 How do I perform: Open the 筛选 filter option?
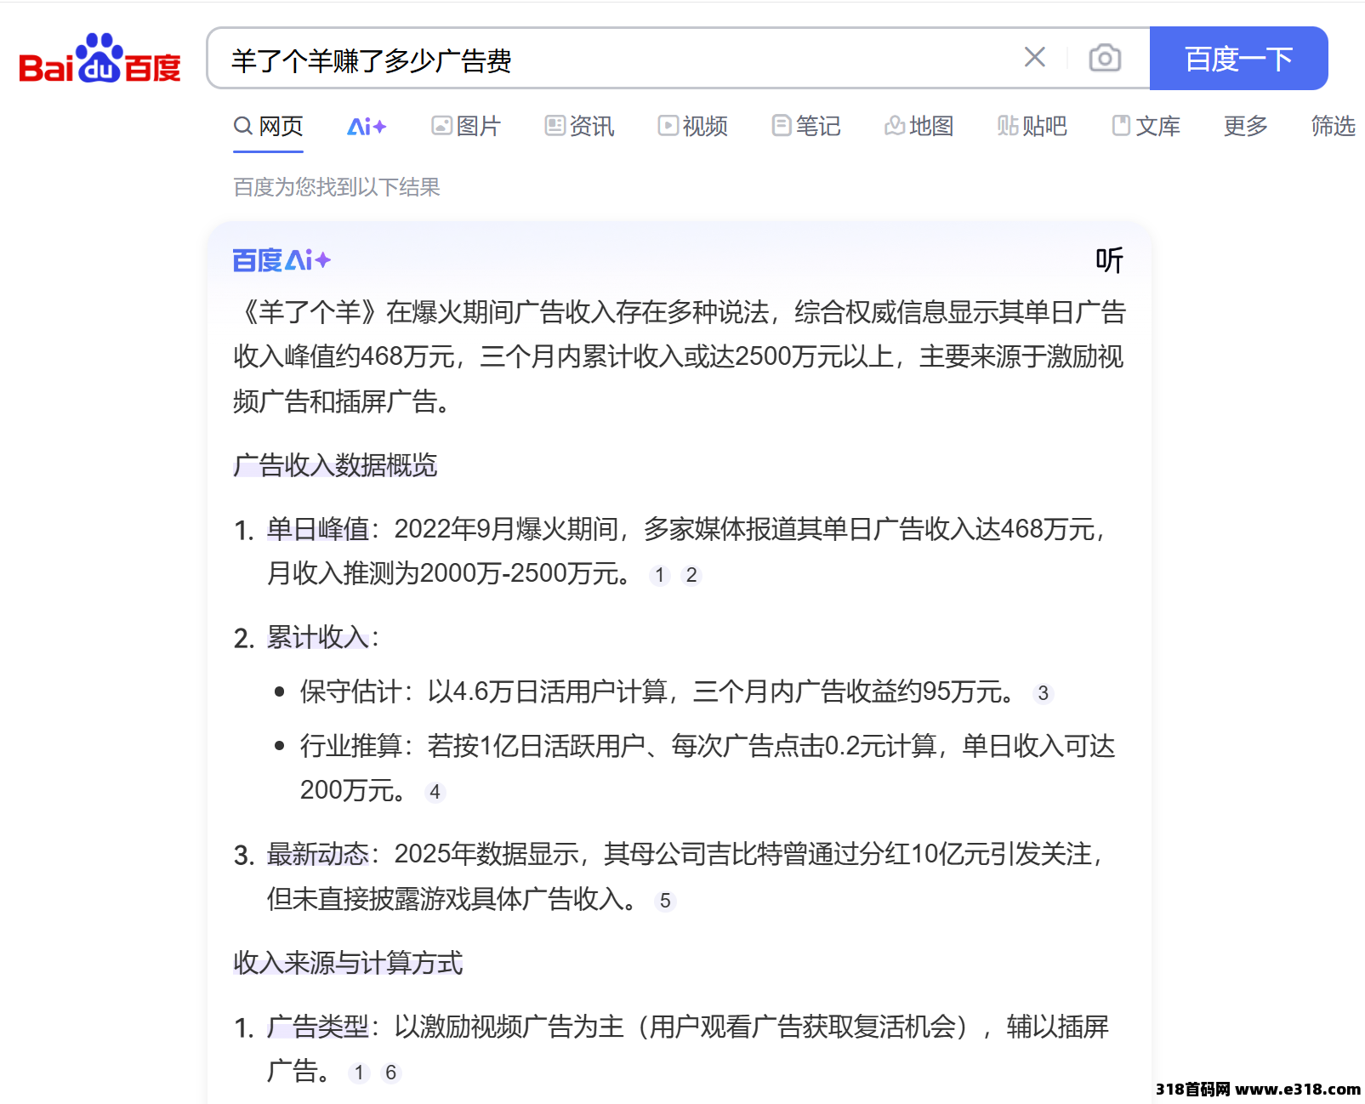click(1334, 126)
